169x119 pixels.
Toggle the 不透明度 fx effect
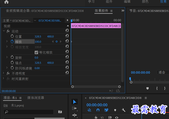pos(8,74)
